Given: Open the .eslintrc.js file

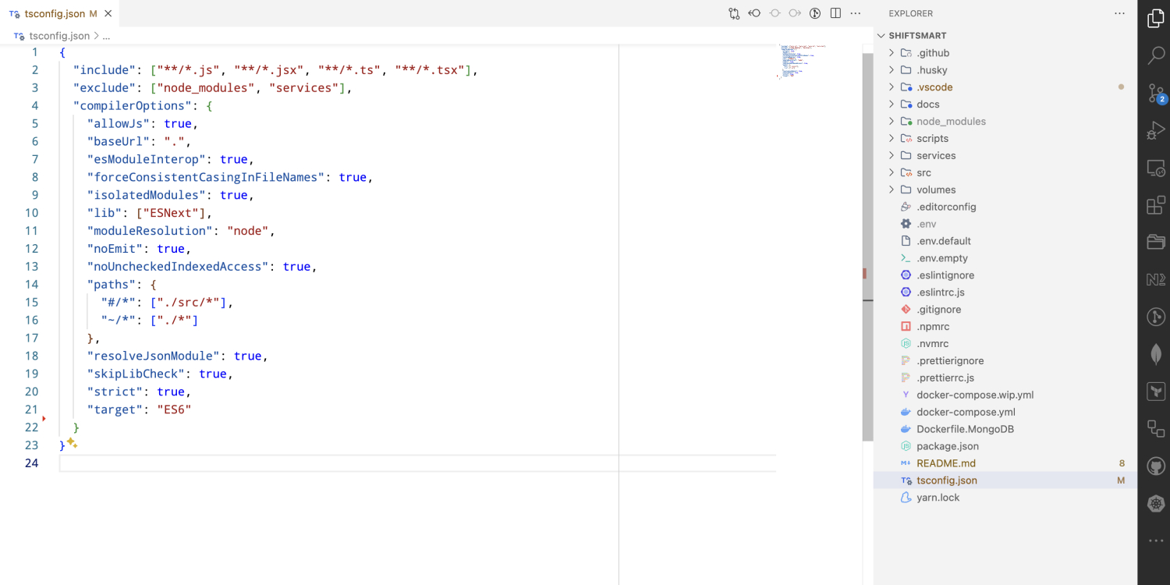Looking at the screenshot, I should pos(1005,292).
